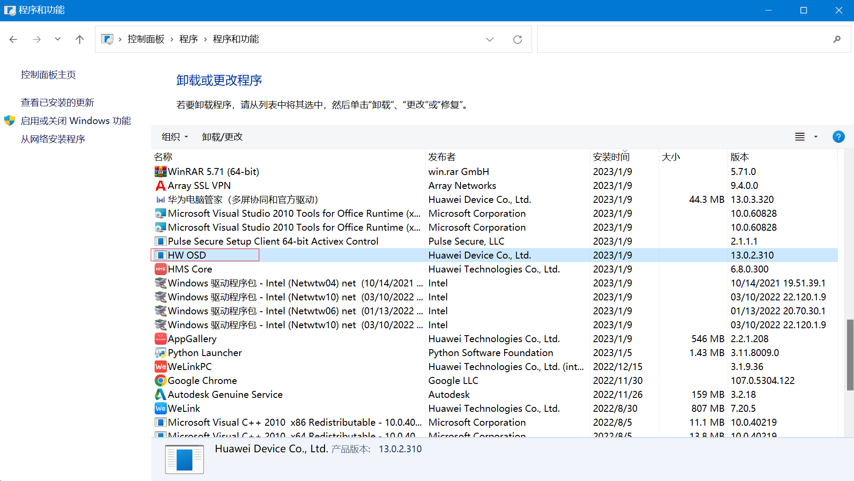
Task: Click the 546 MB size cell
Action: (x=708, y=339)
